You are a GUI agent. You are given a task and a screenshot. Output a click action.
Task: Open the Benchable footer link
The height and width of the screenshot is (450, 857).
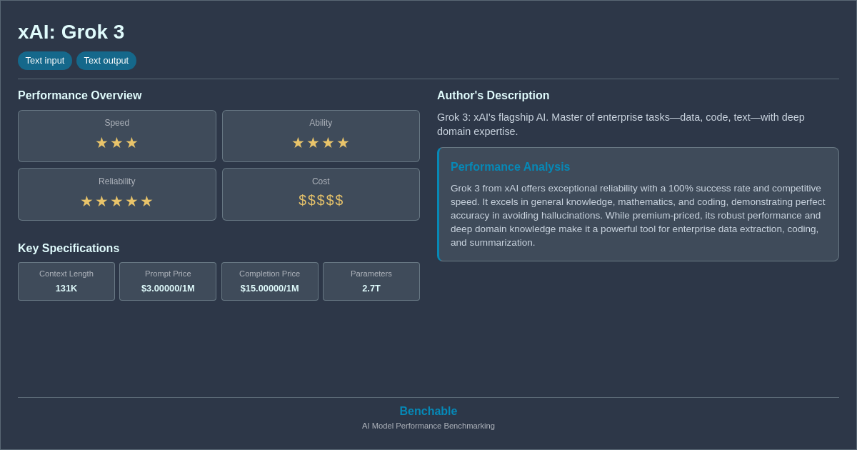(x=428, y=411)
